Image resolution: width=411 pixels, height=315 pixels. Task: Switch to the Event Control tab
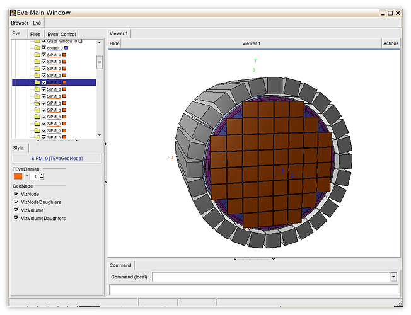(x=61, y=34)
